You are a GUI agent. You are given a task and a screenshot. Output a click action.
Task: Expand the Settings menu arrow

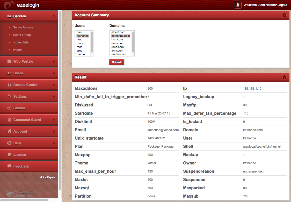54,96
